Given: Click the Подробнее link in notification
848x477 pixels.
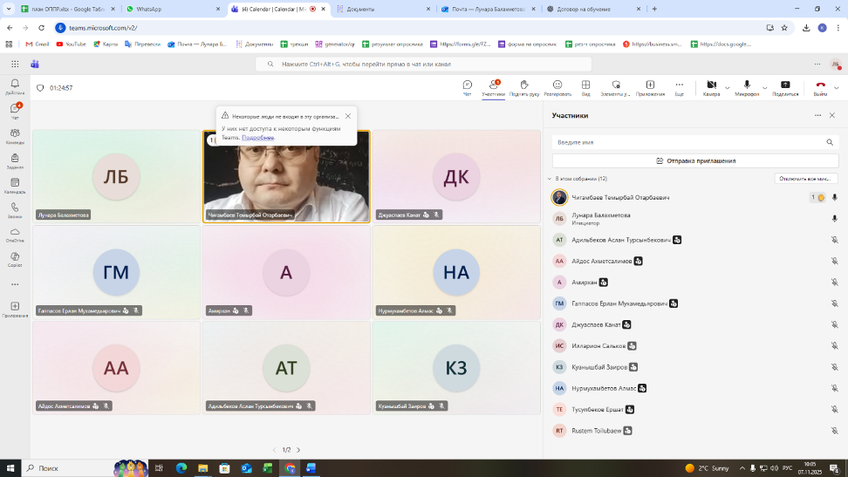Looking at the screenshot, I should point(257,138).
